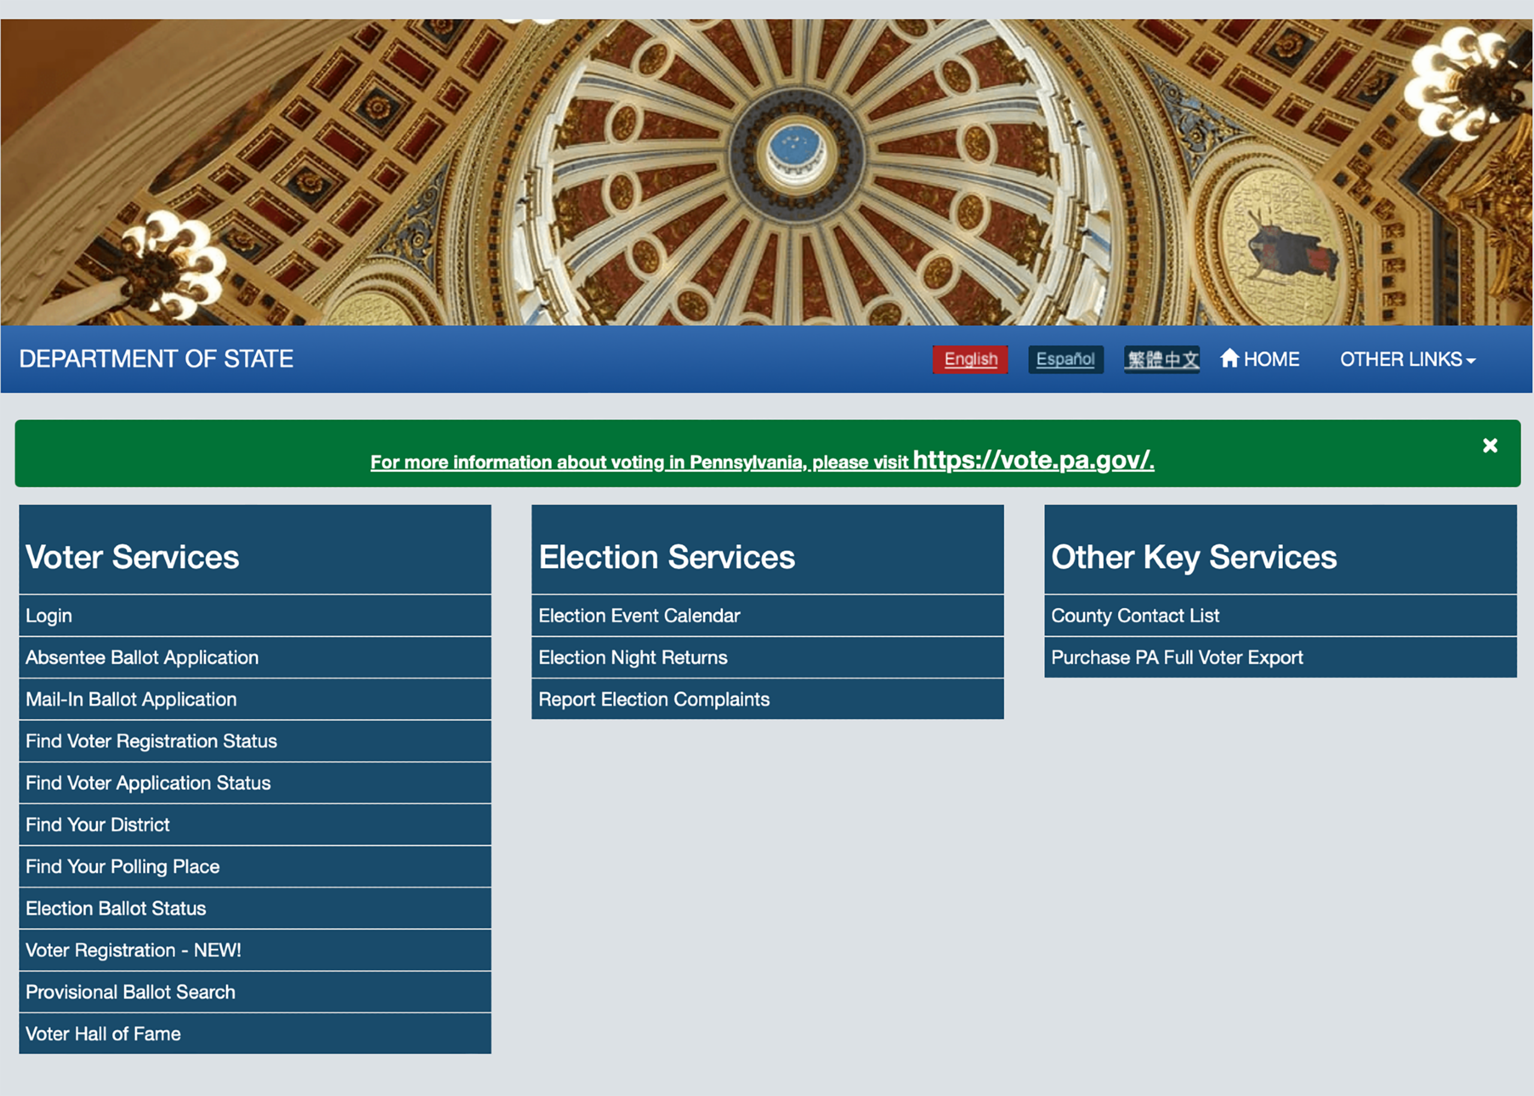Image resolution: width=1534 pixels, height=1096 pixels.
Task: Check Election Ballot Status
Action: [116, 908]
